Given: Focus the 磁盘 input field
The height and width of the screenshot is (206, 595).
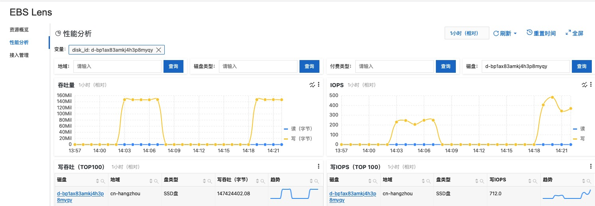Looking at the screenshot, I should pos(526,66).
